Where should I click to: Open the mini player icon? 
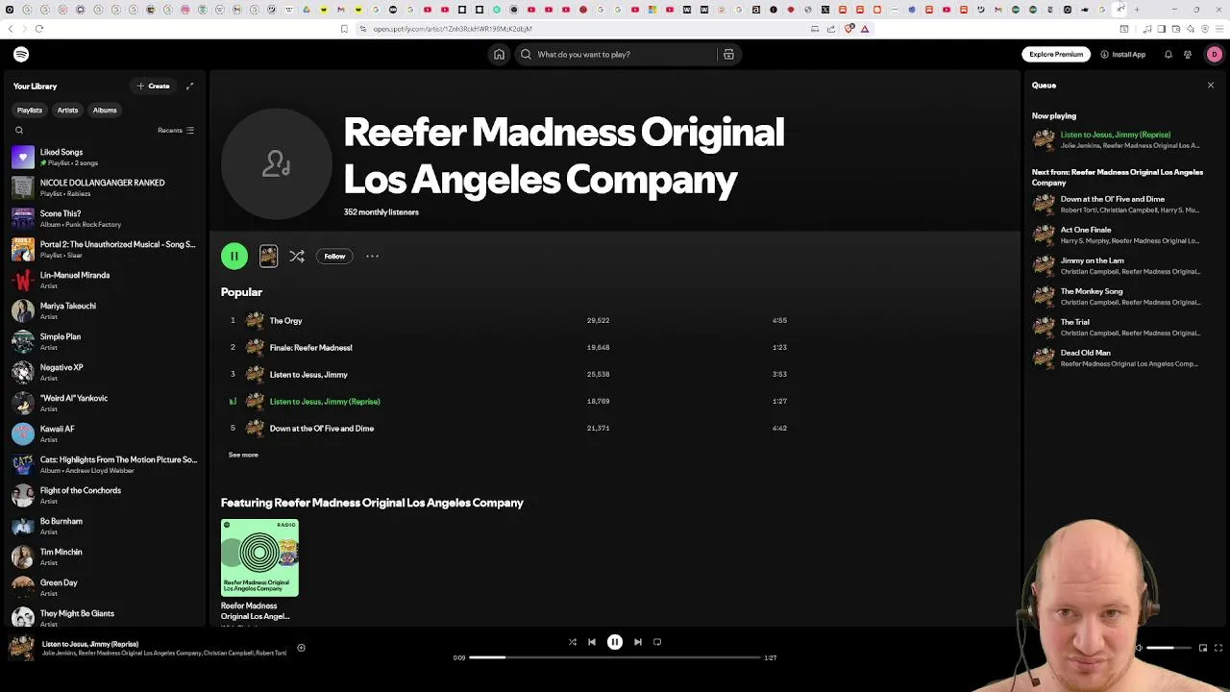[1203, 649]
